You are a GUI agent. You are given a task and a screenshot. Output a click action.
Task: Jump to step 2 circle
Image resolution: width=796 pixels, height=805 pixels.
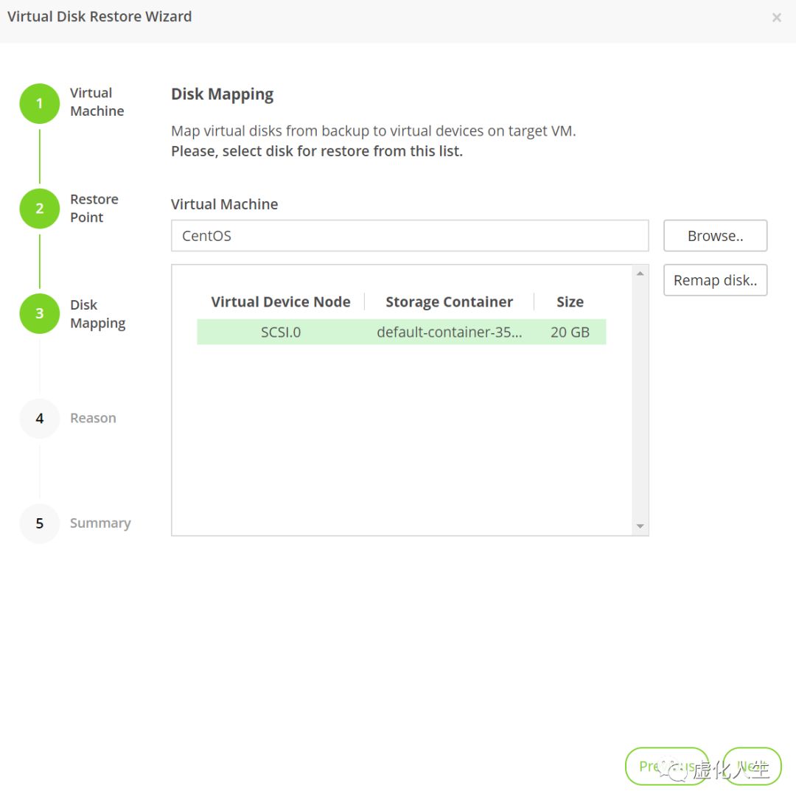tap(40, 209)
